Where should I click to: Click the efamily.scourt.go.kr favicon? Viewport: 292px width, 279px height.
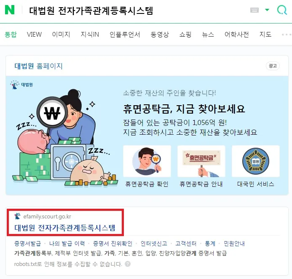pyautogui.click(x=17, y=216)
